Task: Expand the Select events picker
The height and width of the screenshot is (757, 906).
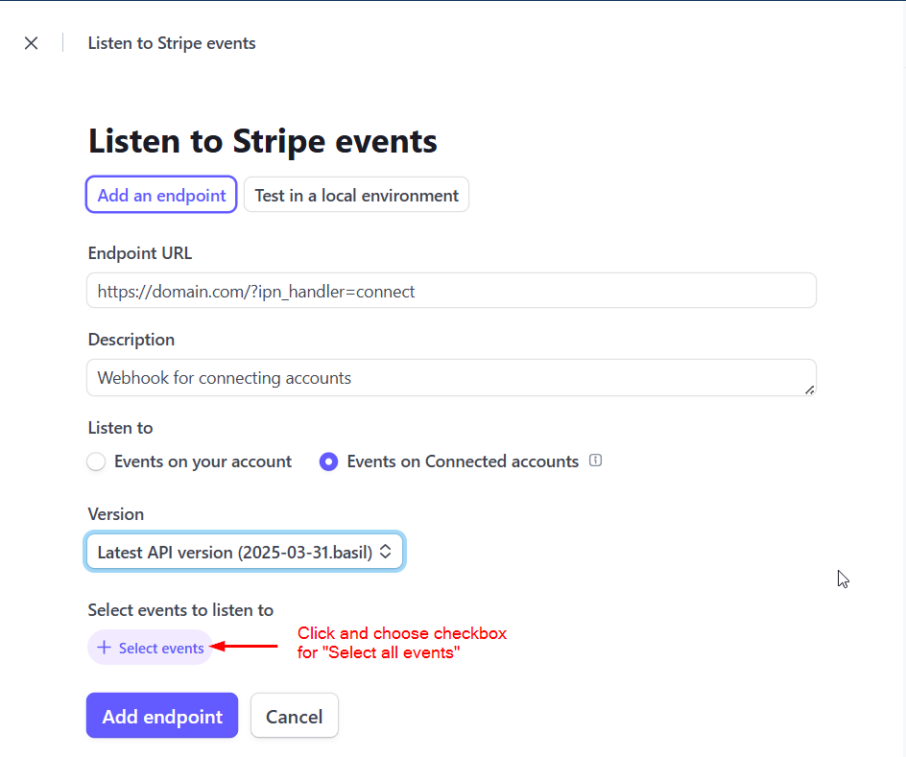Action: 151,648
